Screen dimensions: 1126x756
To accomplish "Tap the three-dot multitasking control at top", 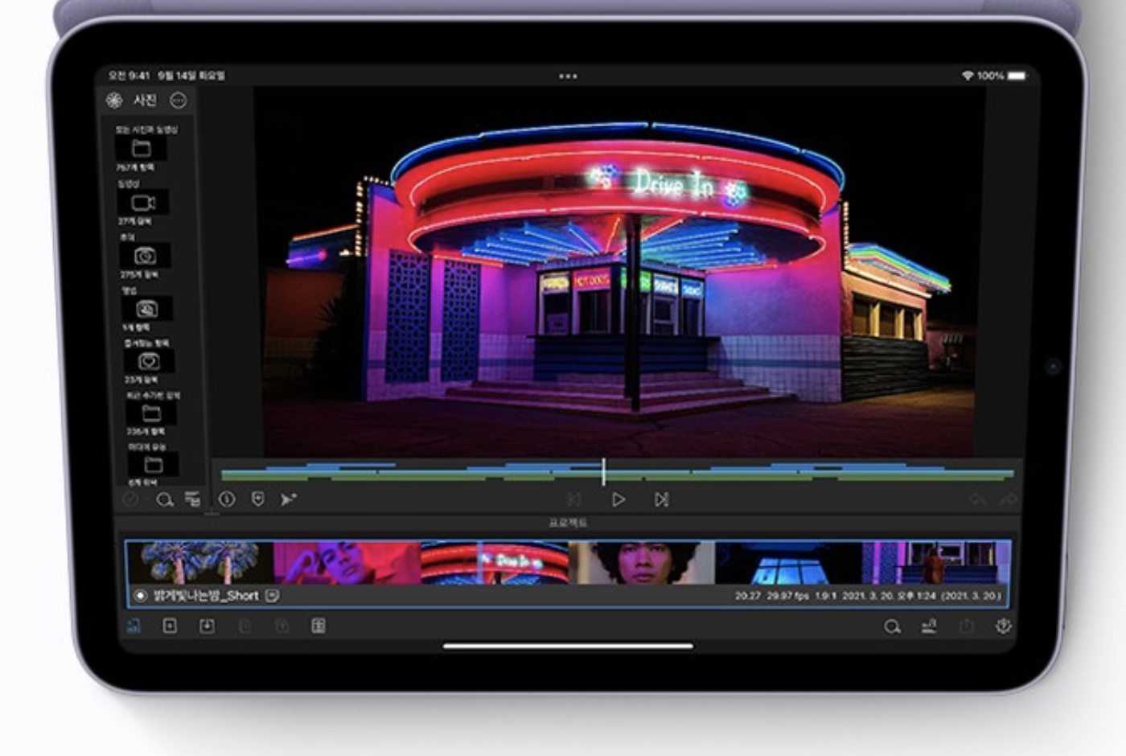I will click(568, 76).
